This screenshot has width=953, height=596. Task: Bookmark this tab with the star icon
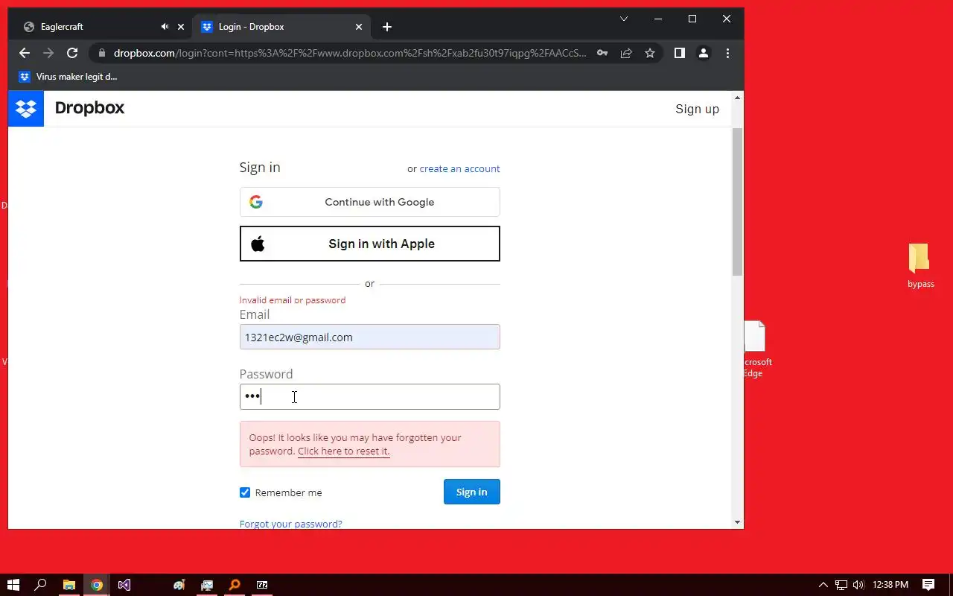pos(650,53)
